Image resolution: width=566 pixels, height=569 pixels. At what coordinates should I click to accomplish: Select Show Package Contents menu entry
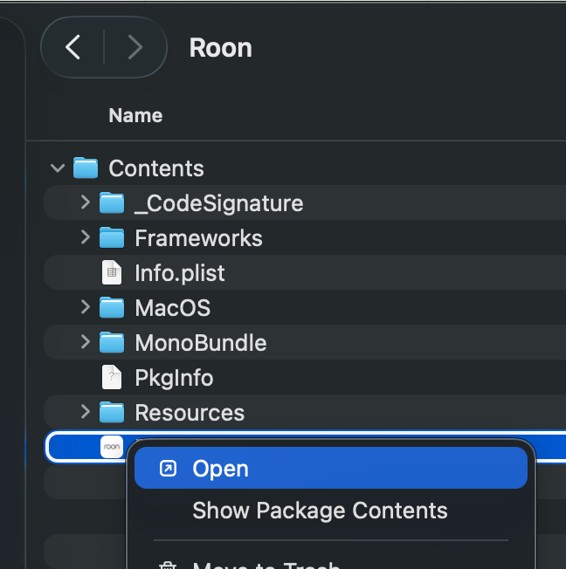click(x=320, y=511)
